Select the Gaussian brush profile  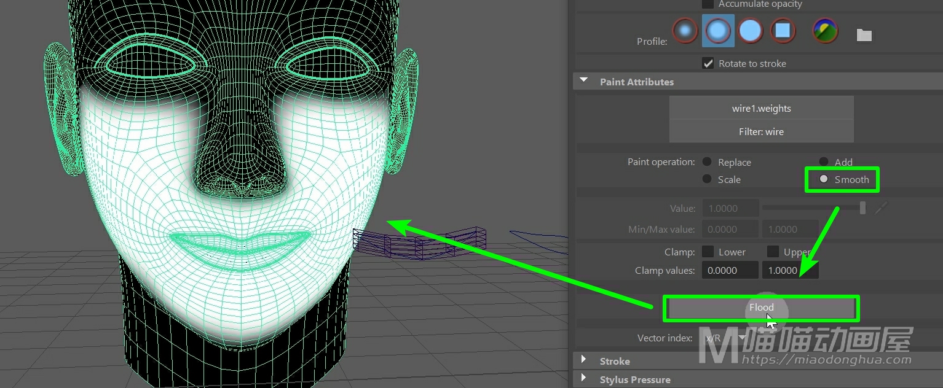[x=684, y=30]
